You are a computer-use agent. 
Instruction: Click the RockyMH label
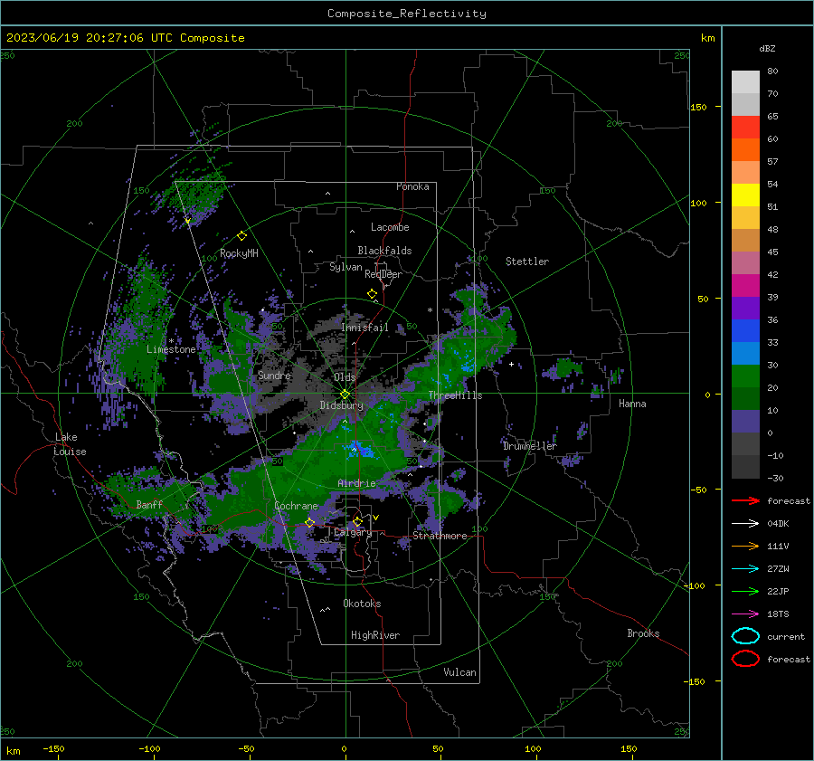pos(239,253)
